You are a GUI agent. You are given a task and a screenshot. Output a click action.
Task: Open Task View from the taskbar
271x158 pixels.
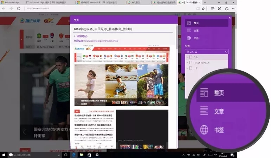point(65,155)
